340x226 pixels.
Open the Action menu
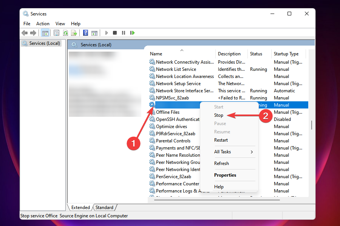pos(43,23)
